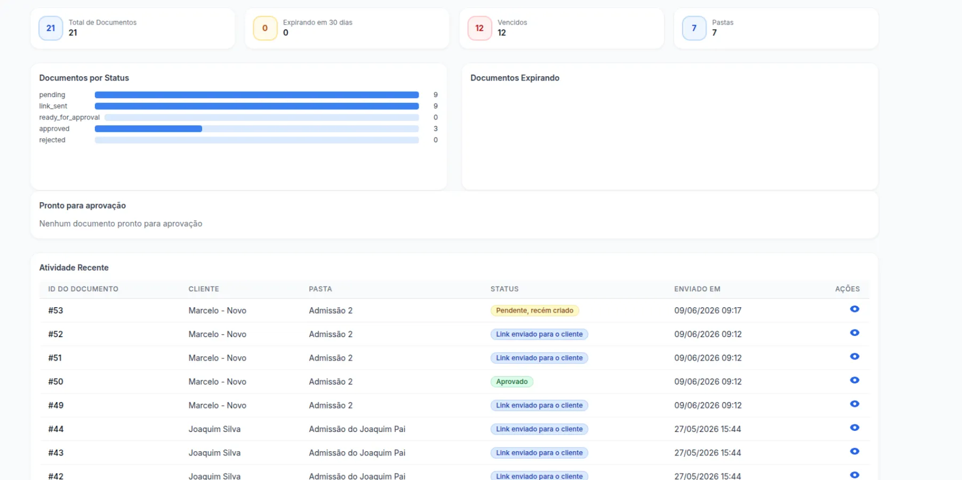Select document ID '#49'
This screenshot has width=962, height=480.
55,405
